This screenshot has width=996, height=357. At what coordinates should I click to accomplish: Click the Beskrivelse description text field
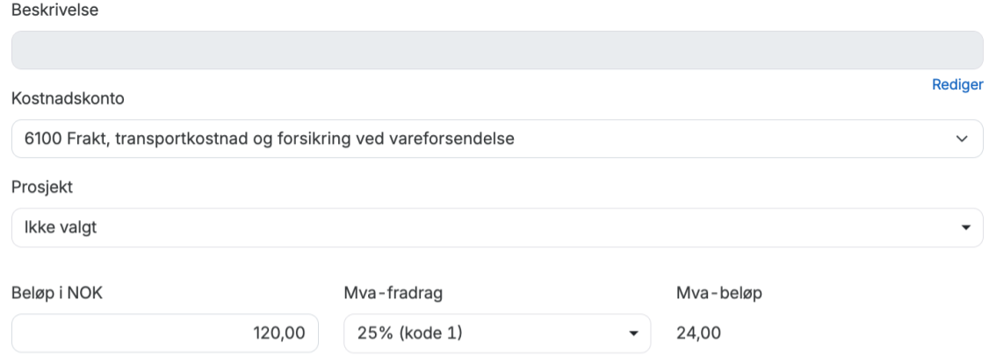pos(497,50)
